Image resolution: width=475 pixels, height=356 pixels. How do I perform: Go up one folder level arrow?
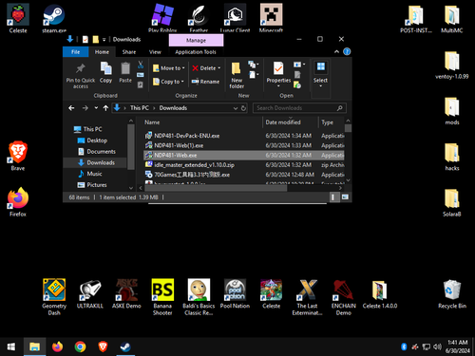tap(105, 108)
